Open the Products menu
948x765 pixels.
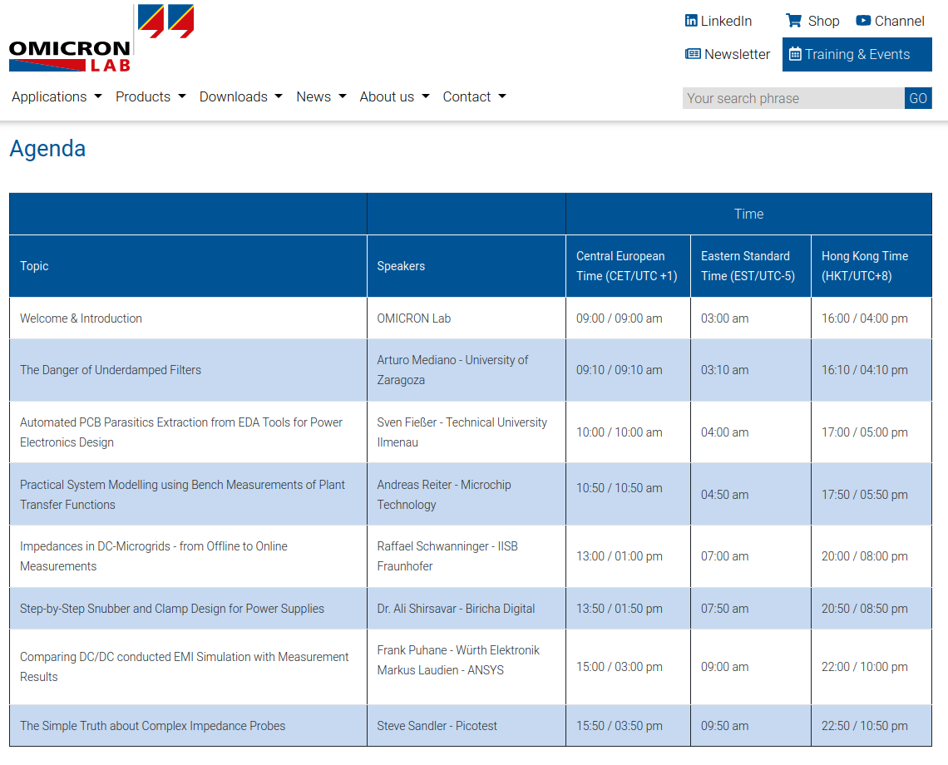point(151,96)
